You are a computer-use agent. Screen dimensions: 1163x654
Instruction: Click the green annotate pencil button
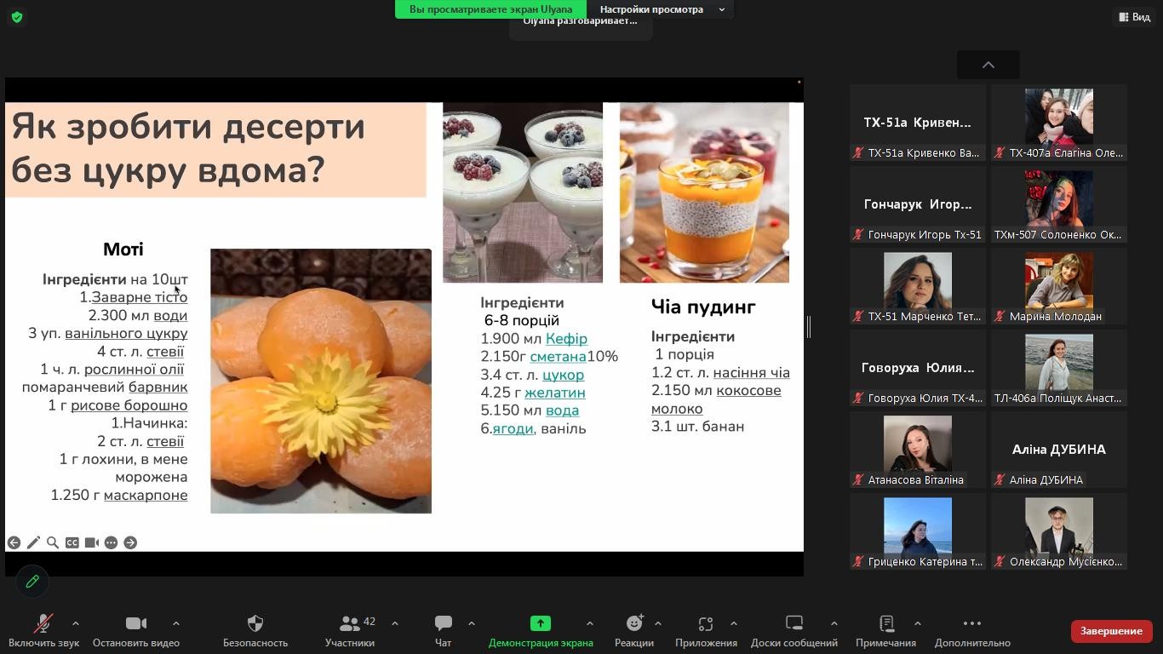coord(32,582)
